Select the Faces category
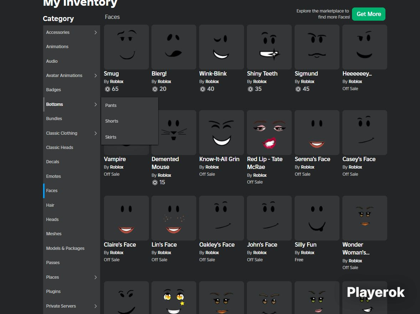 72,191
